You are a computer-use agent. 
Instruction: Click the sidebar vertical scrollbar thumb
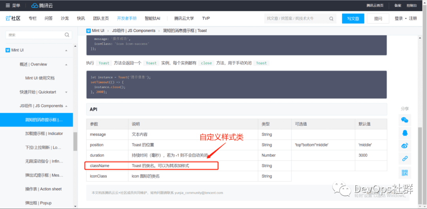click(75, 141)
